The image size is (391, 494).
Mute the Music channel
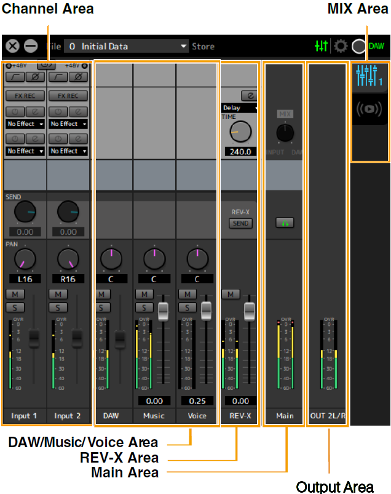pos(144,295)
